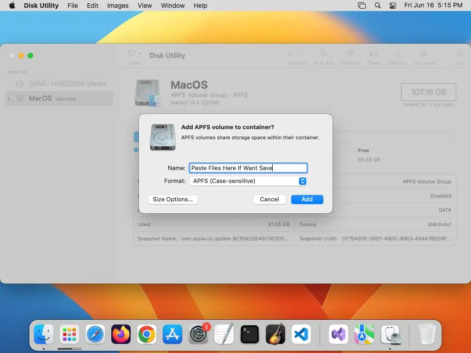Screen dimensions: 471x353
Task: Open Visual Studio from the Dock
Action: click(339, 334)
